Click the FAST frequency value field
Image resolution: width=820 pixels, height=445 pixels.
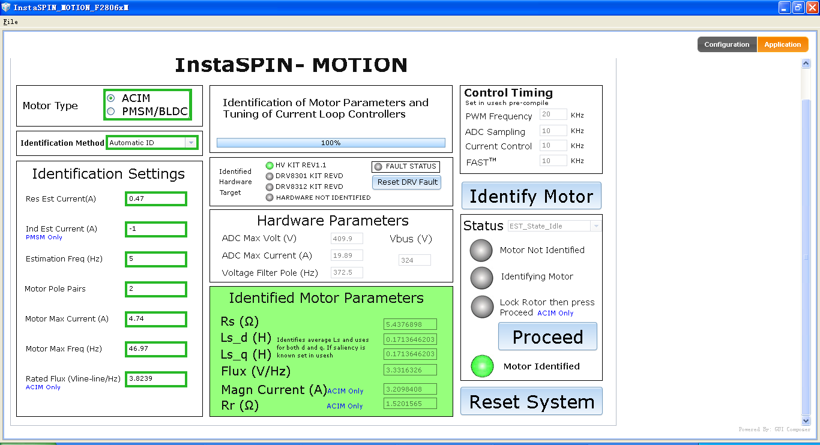tap(553, 161)
